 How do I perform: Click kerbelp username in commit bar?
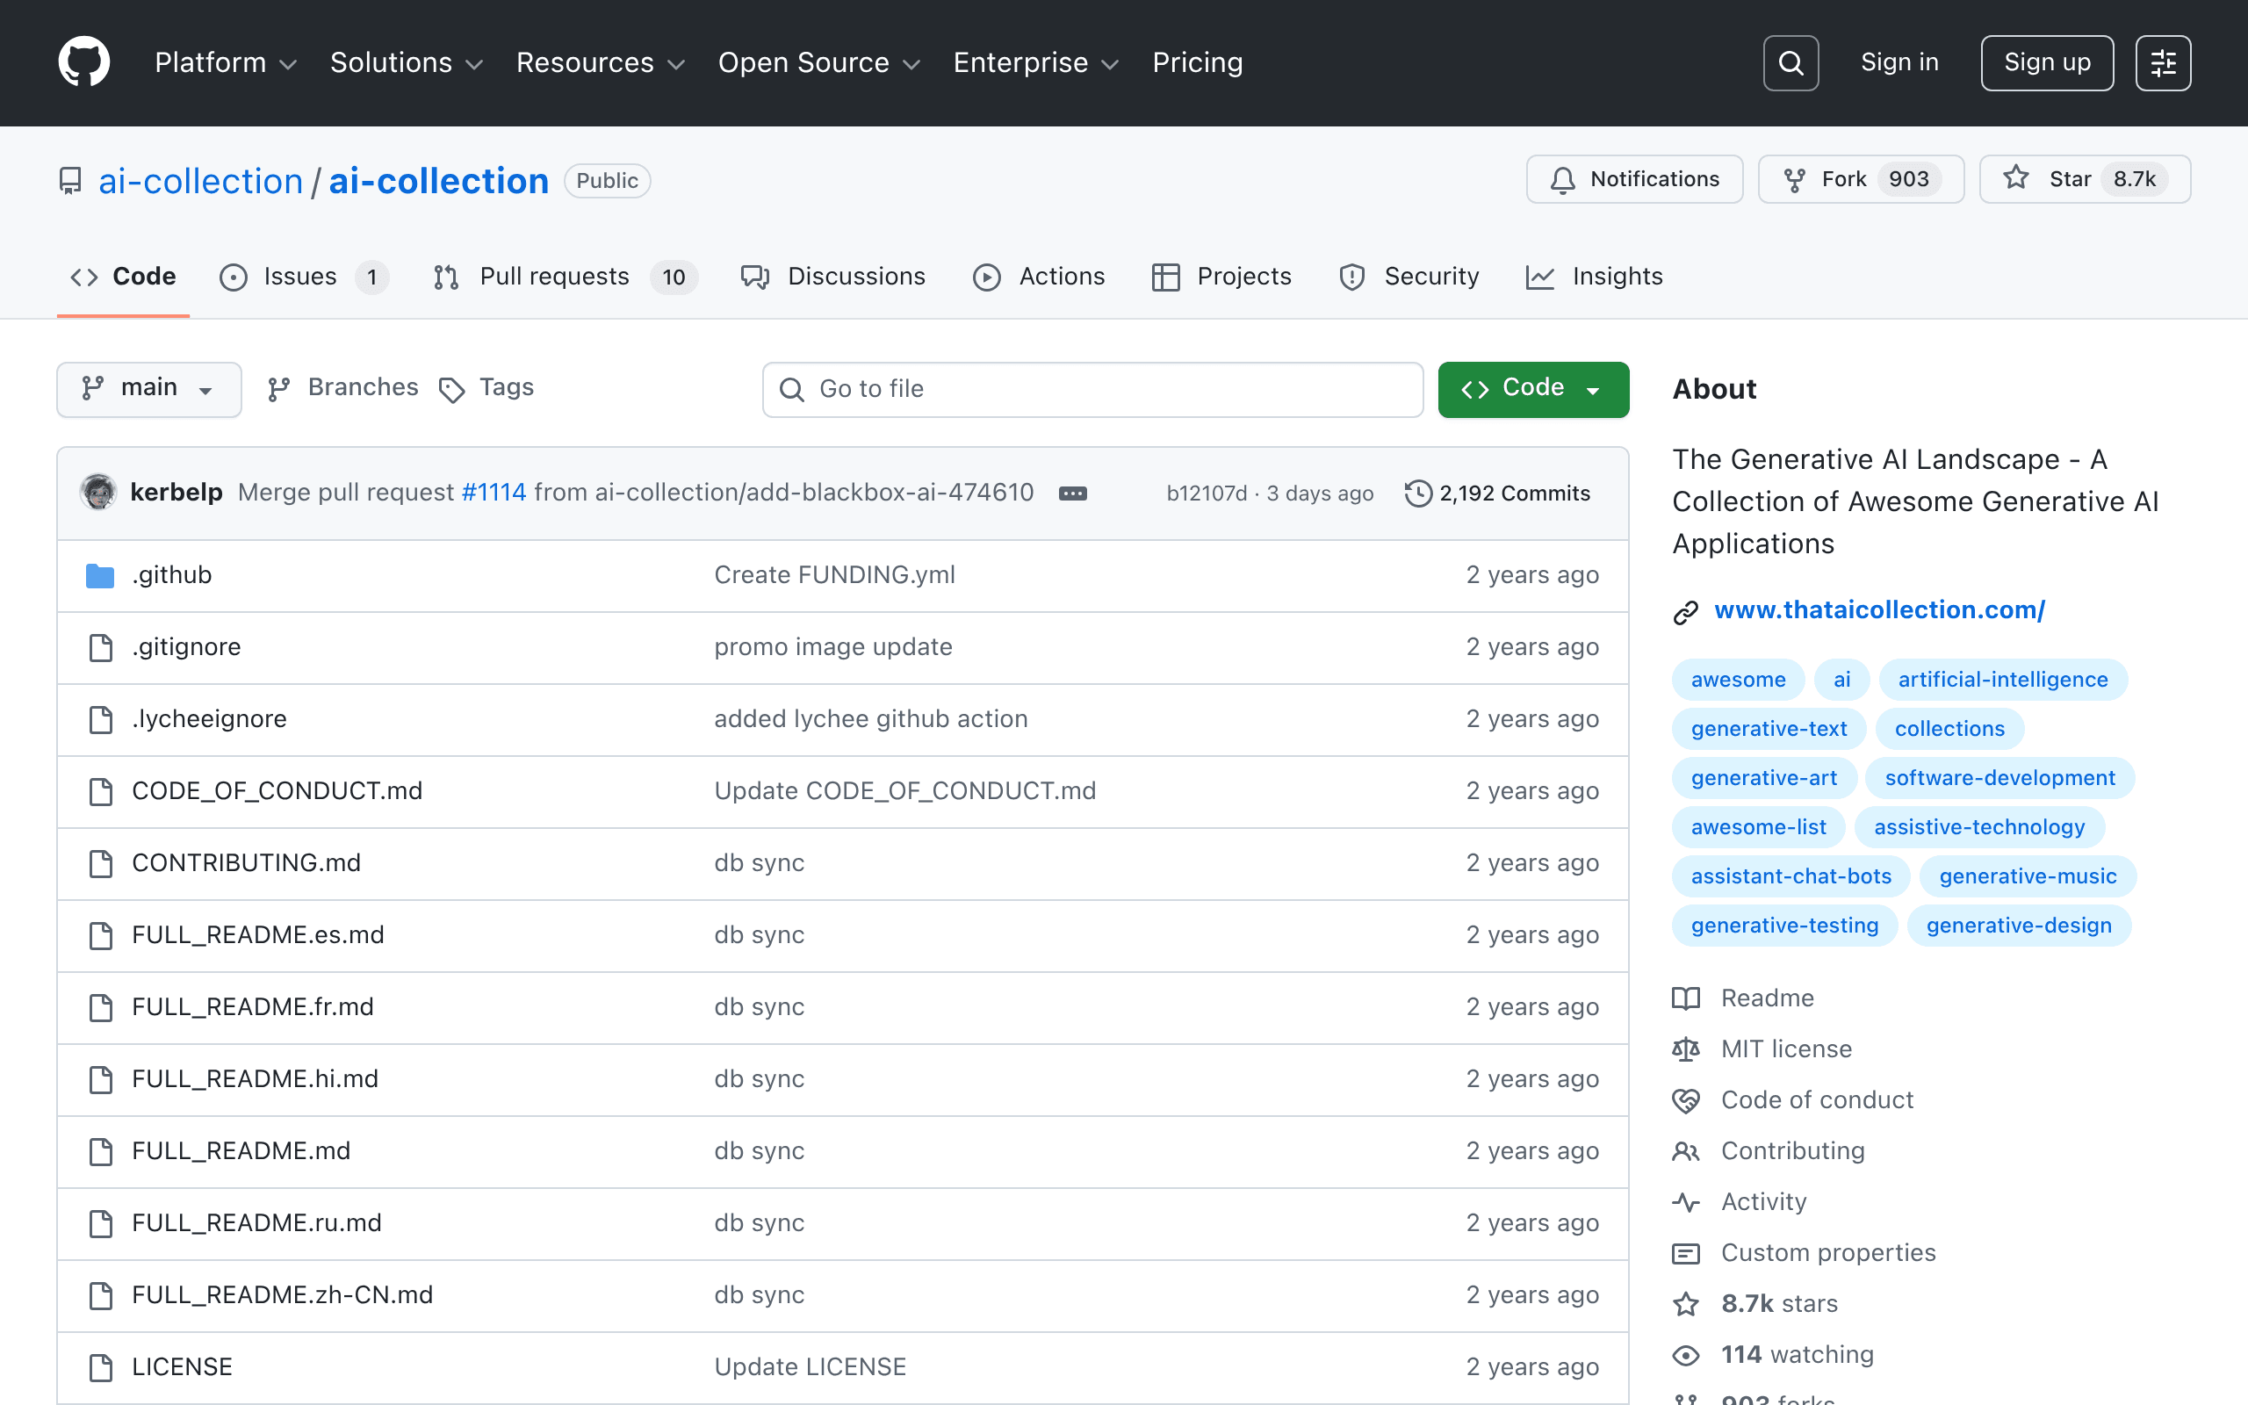(x=177, y=493)
